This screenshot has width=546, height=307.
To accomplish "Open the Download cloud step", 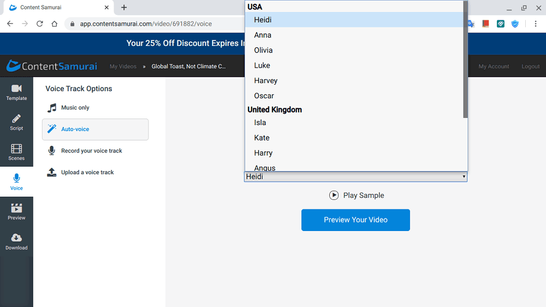I will pos(16,241).
